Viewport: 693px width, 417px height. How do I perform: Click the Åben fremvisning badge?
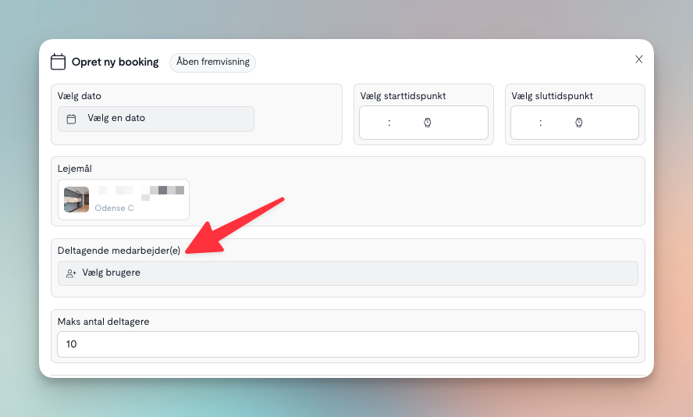click(x=212, y=62)
